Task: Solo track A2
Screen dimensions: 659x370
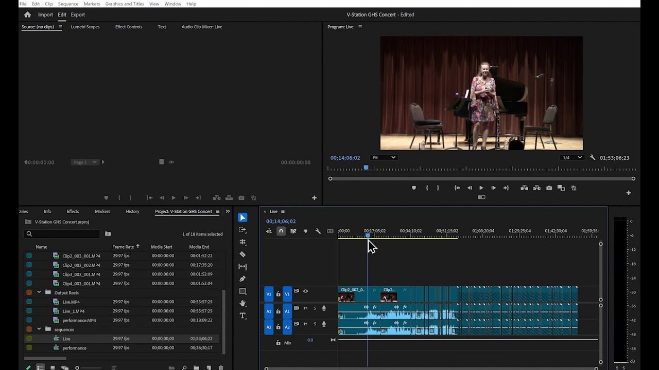Action: pos(315,324)
